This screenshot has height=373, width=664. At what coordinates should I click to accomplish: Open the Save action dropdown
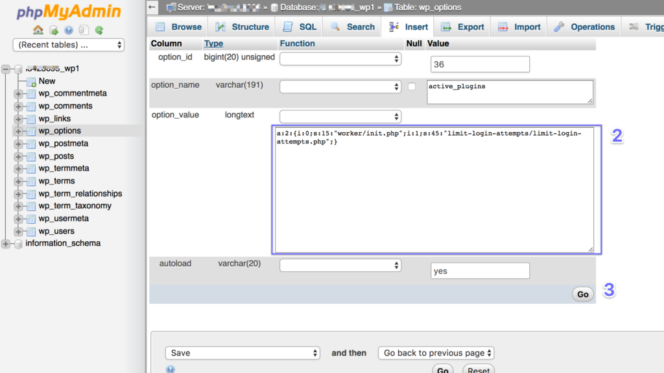(x=243, y=353)
